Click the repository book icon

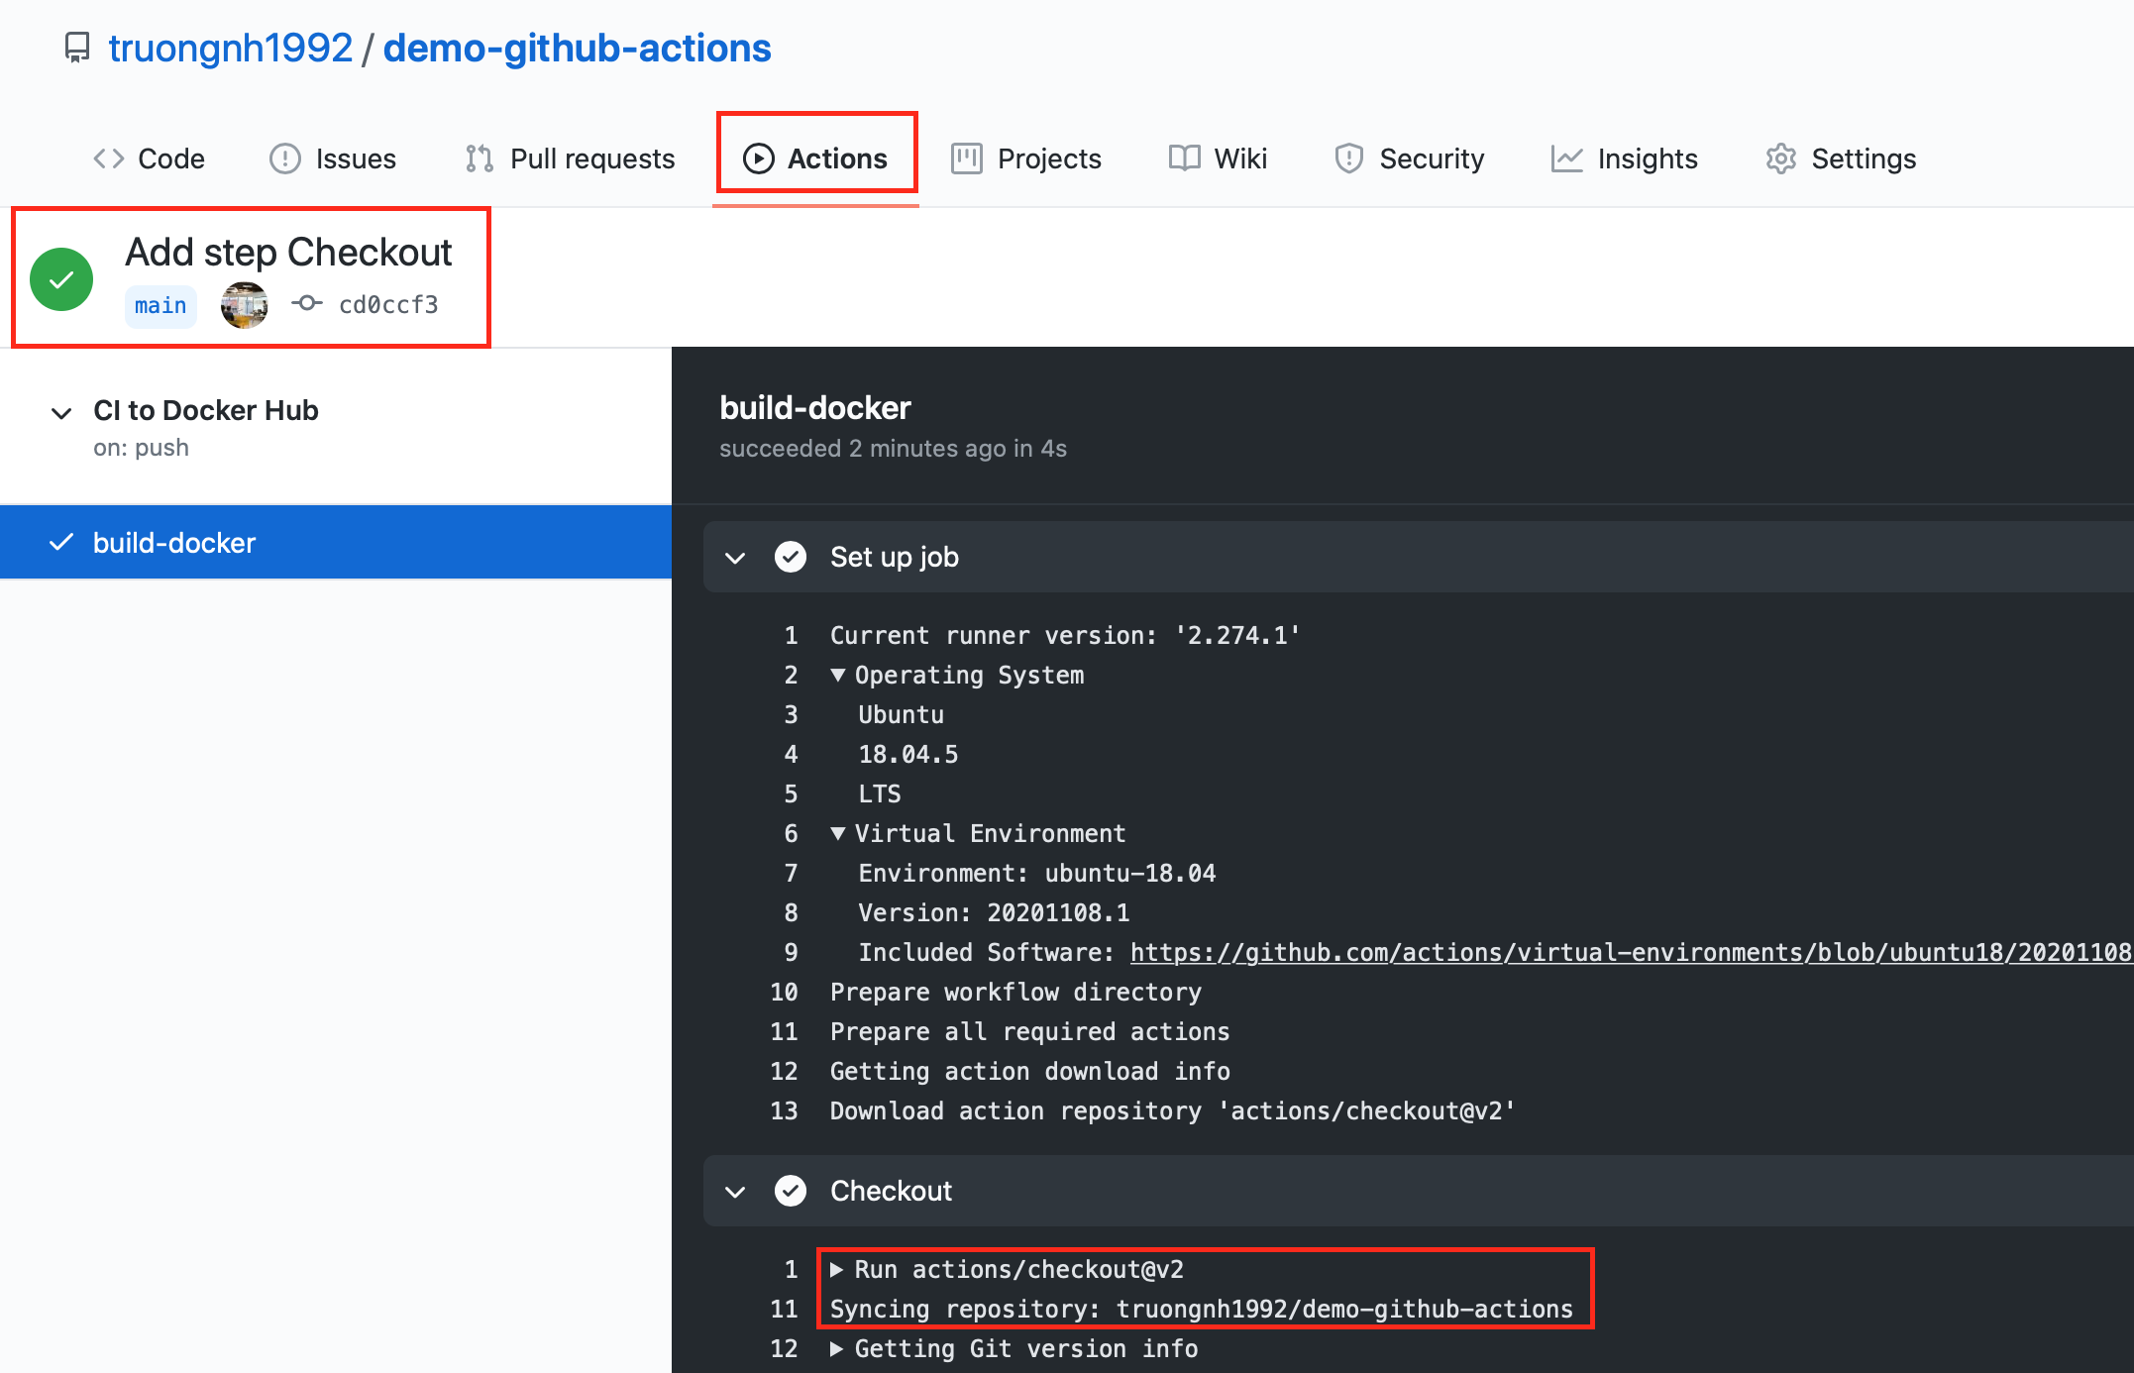pyautogui.click(x=77, y=48)
